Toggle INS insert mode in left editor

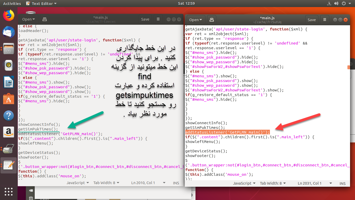176,183
